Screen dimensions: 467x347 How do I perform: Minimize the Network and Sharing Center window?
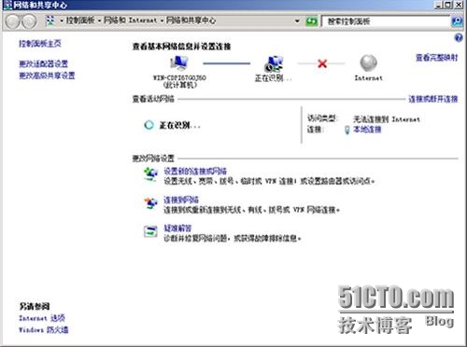coord(439,5)
